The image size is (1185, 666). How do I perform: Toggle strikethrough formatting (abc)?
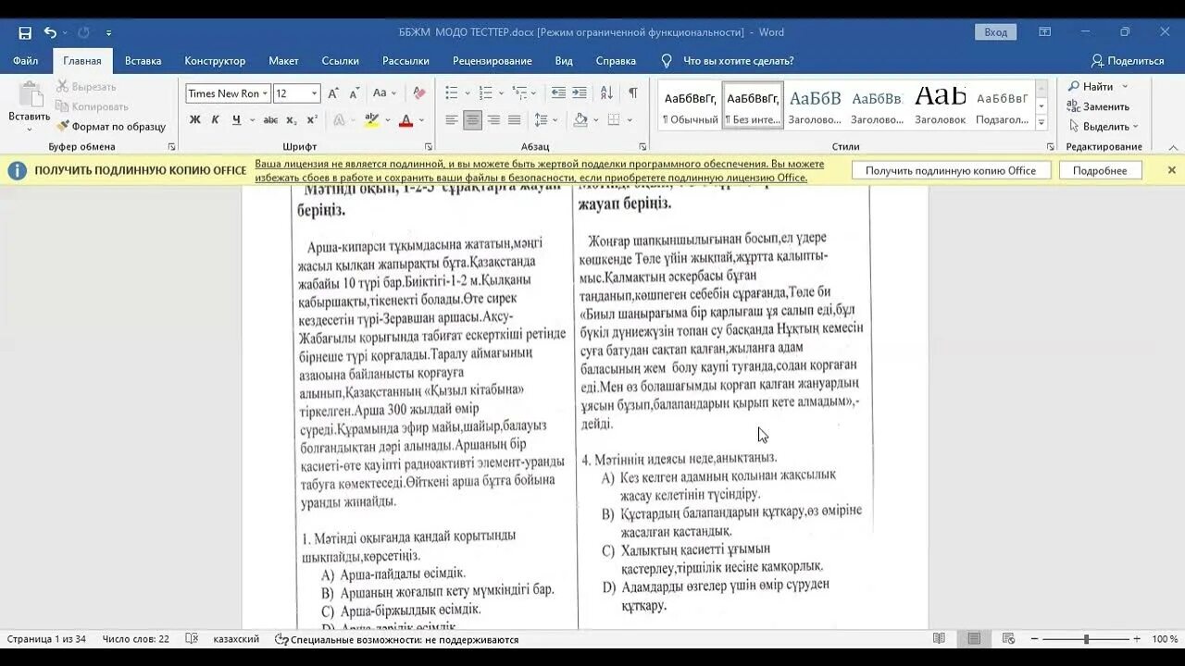(270, 120)
